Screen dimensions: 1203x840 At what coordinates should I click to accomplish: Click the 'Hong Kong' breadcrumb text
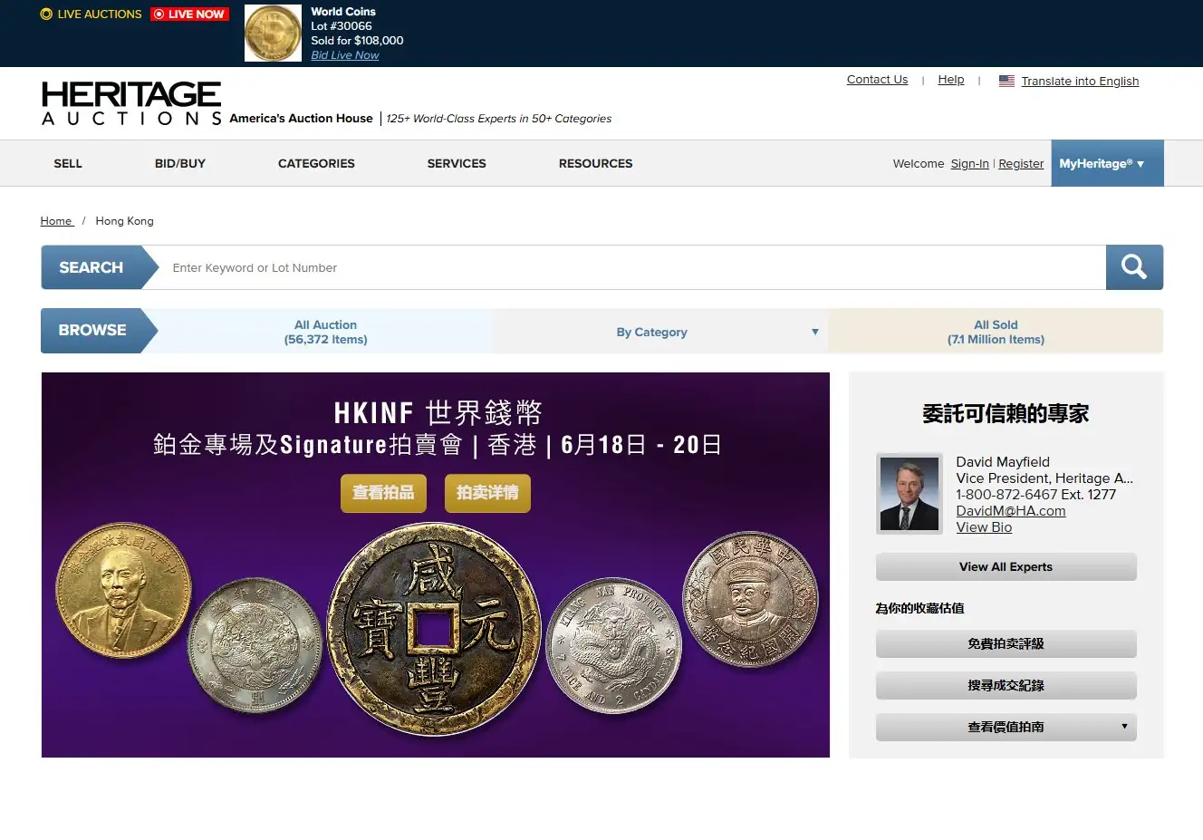(124, 220)
